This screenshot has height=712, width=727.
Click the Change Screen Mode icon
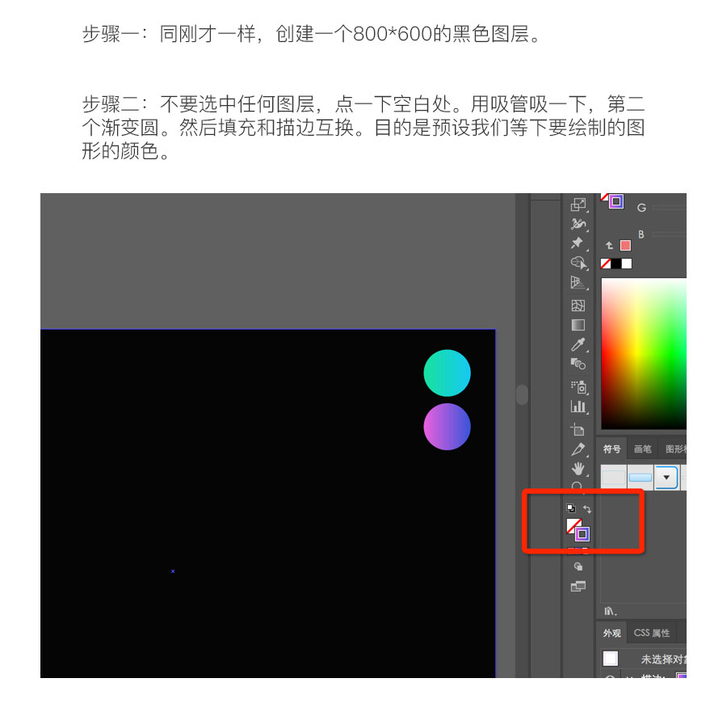pyautogui.click(x=578, y=586)
